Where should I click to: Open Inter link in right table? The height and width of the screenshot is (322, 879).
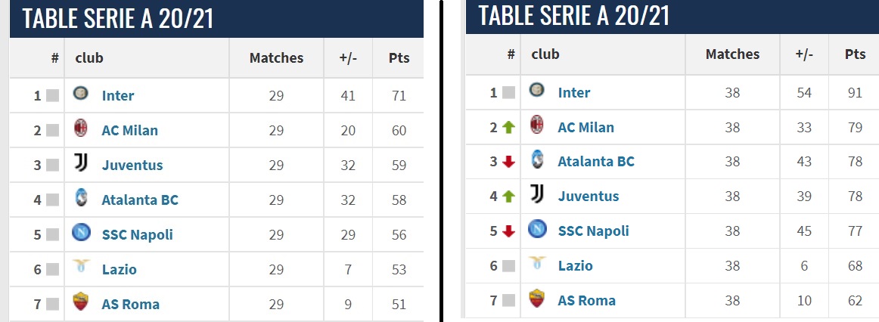574,92
